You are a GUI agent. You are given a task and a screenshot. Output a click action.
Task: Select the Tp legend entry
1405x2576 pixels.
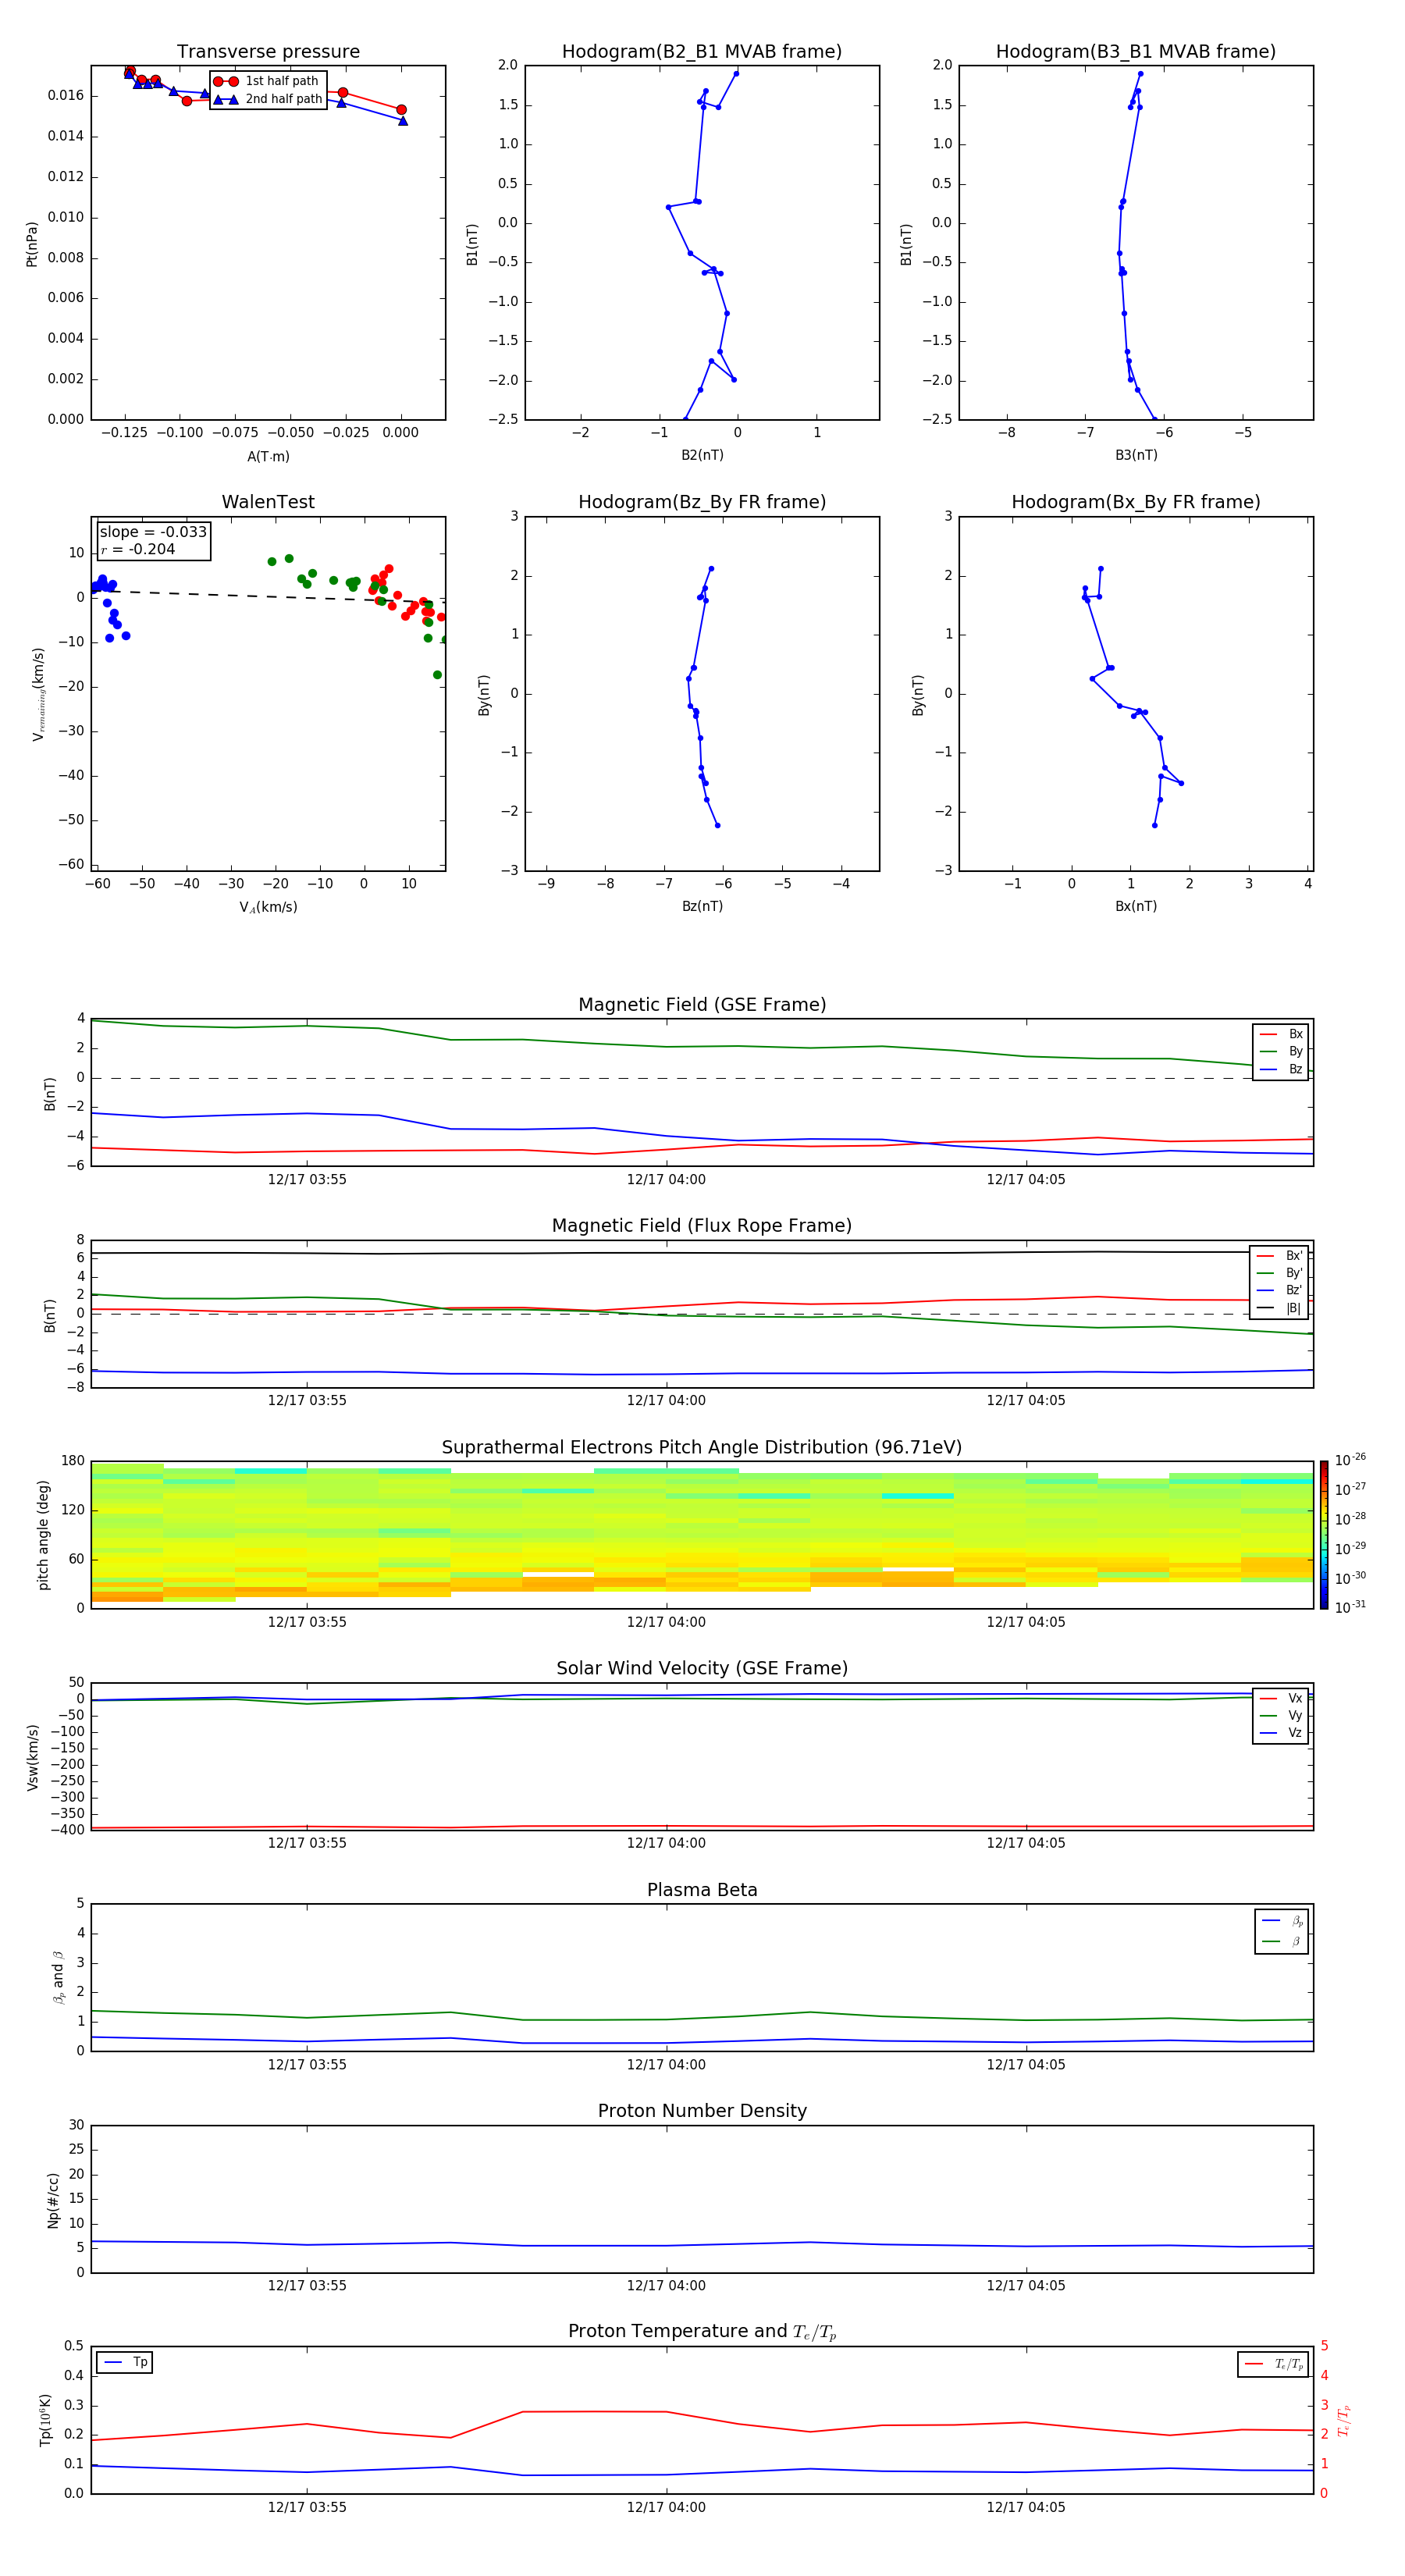[x=126, y=2362]
